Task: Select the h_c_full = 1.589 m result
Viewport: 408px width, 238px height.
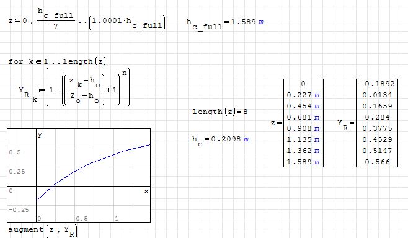Action: coord(225,24)
